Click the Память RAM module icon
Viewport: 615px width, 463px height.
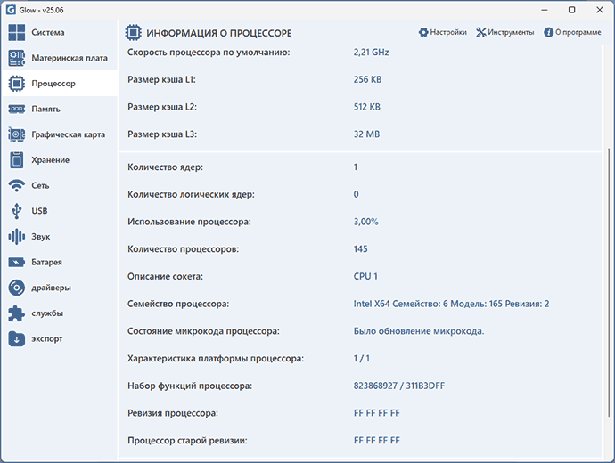[16, 109]
